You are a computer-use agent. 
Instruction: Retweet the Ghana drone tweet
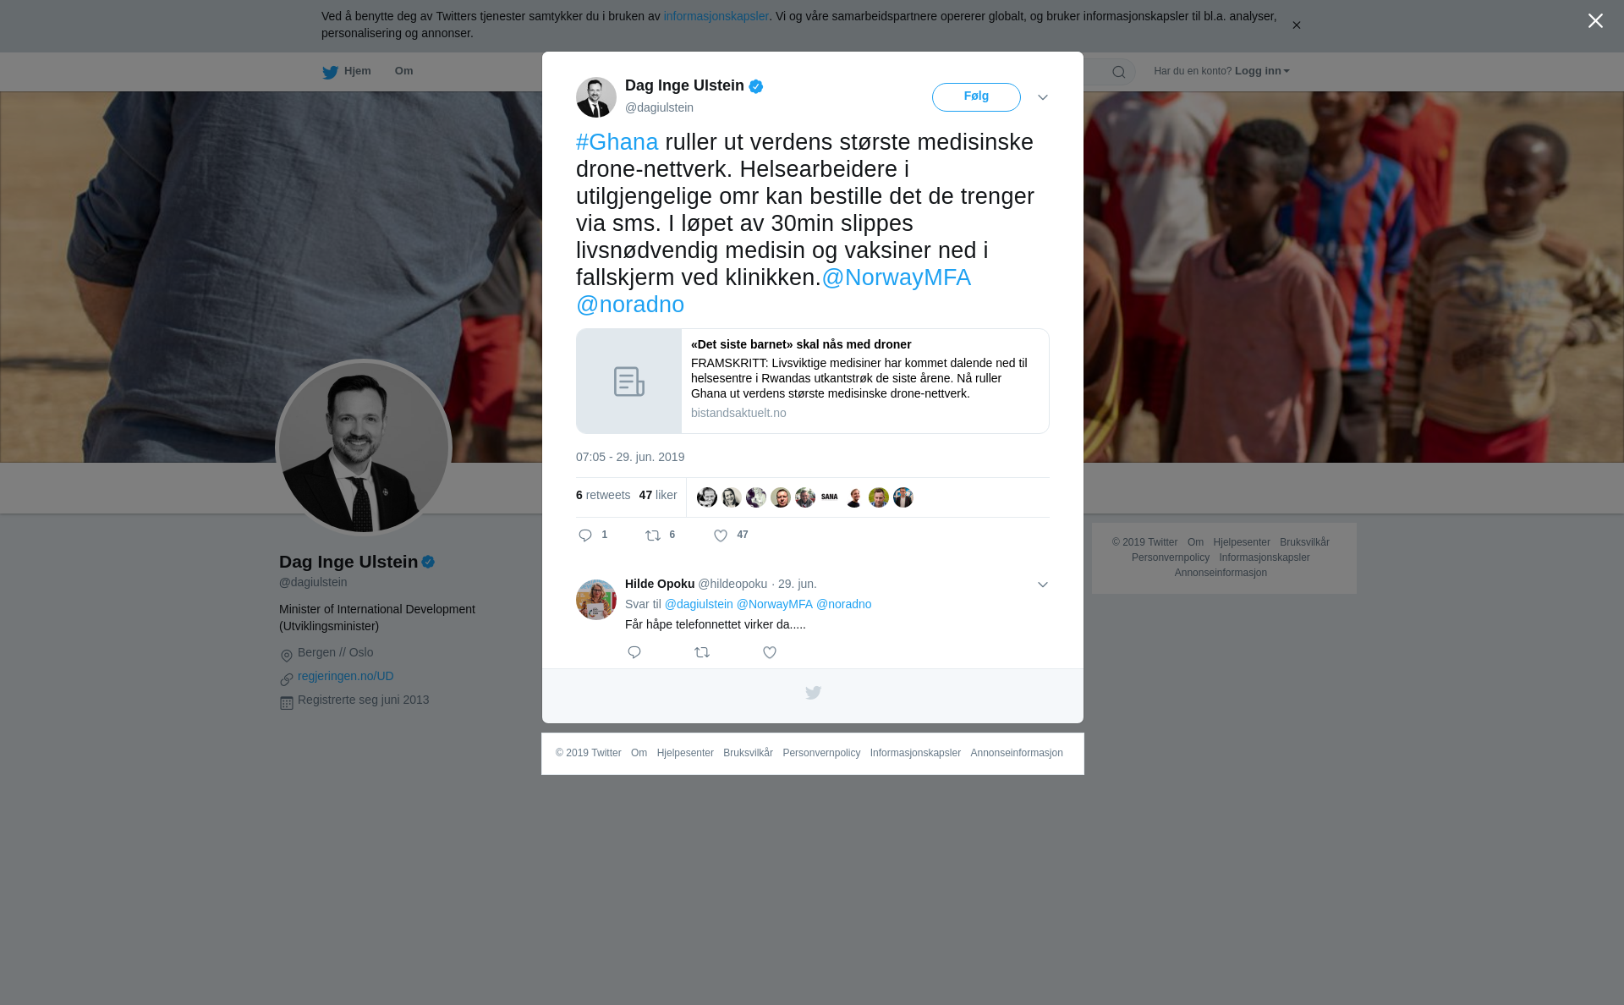tap(654, 535)
